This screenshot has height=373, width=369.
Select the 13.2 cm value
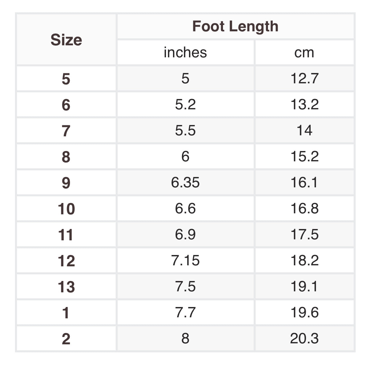click(304, 105)
